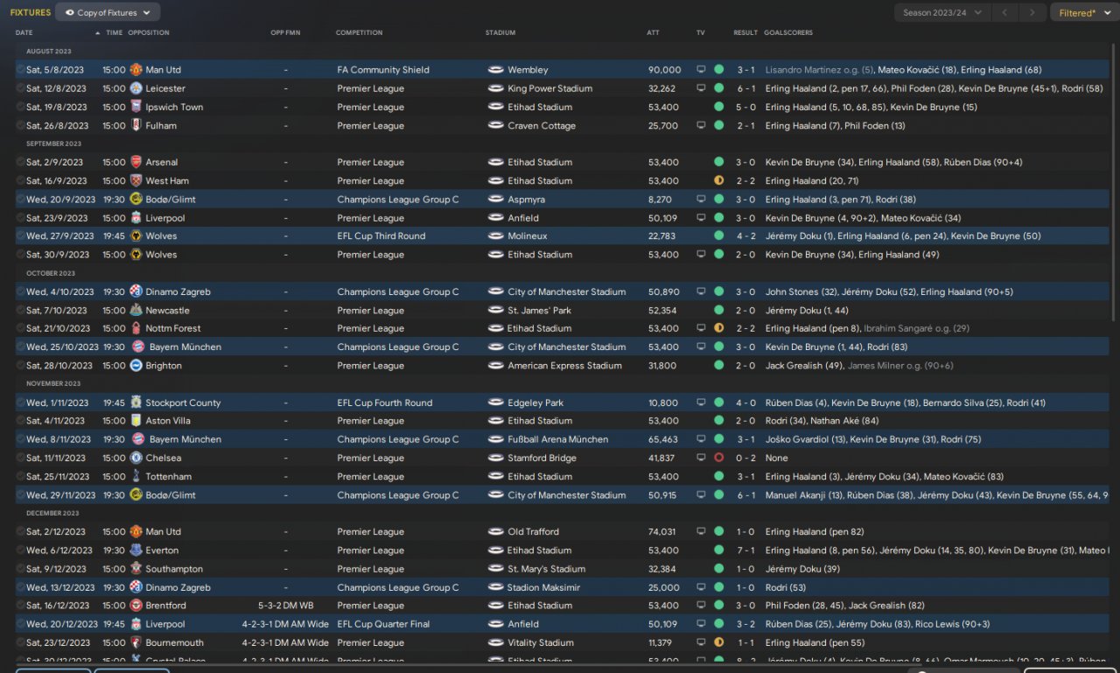1120x673 pixels.
Task: Toggle the checkmark for the Sat 12/8/2023 fixture
Action: tap(20, 88)
